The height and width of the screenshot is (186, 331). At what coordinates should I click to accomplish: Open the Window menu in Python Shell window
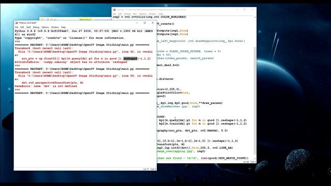[55, 27]
